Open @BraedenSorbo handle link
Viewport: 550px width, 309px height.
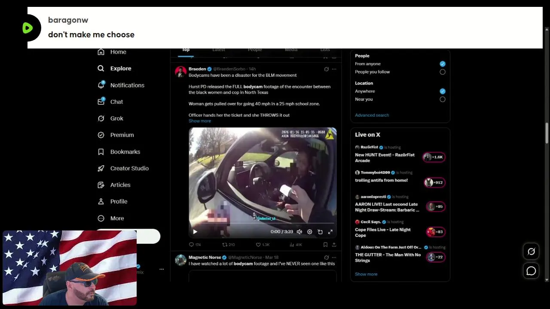click(x=230, y=69)
